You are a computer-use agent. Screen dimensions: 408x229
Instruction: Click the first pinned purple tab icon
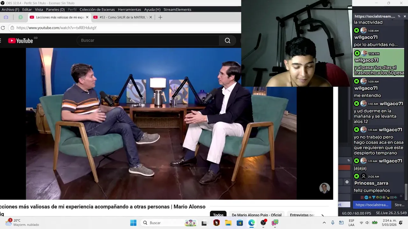pyautogui.click(x=6, y=17)
